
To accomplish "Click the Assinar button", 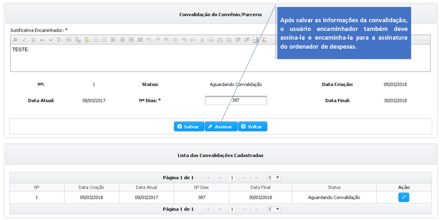I will [221, 127].
